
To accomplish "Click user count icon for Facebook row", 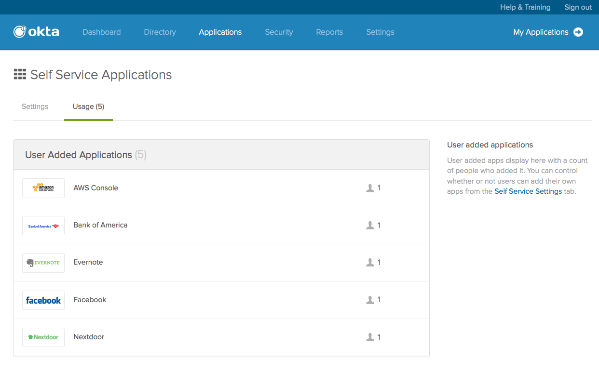I will [370, 300].
